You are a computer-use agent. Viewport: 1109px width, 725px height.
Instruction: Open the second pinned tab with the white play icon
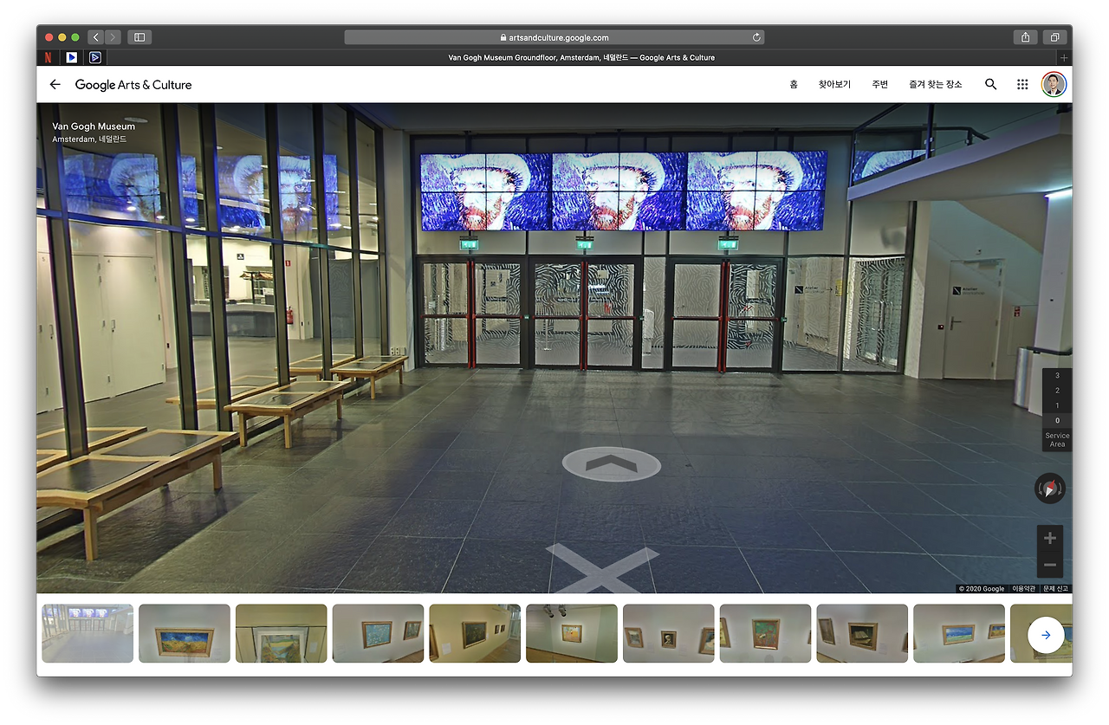pos(72,58)
